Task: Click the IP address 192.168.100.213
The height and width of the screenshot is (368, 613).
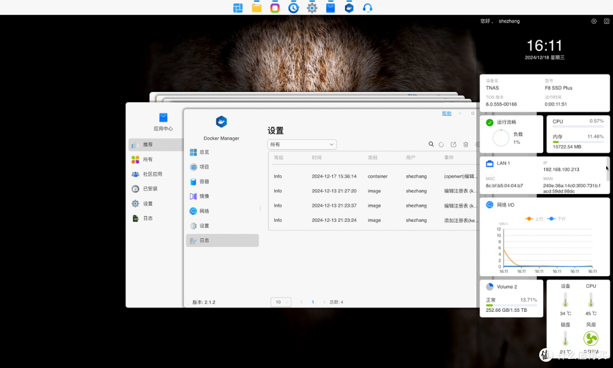Action: click(561, 170)
